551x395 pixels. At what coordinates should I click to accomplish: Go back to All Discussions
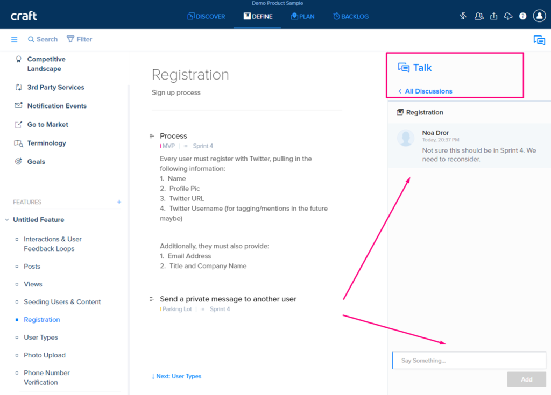coord(425,91)
